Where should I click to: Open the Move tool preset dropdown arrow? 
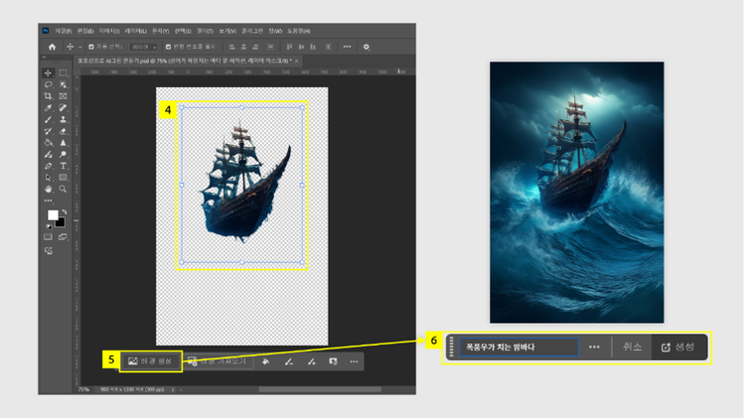pyautogui.click(x=79, y=47)
